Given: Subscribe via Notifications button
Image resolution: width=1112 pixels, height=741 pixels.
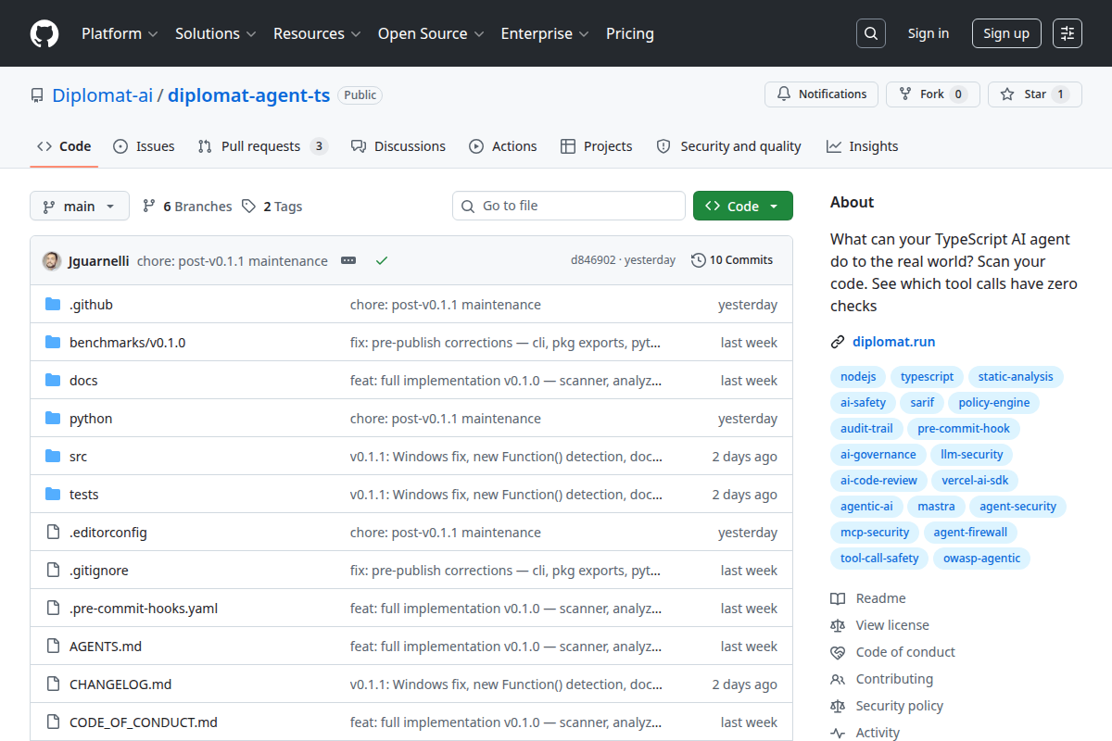Looking at the screenshot, I should click(821, 94).
